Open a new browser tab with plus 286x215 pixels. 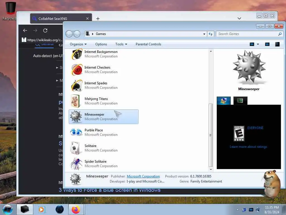[98, 18]
